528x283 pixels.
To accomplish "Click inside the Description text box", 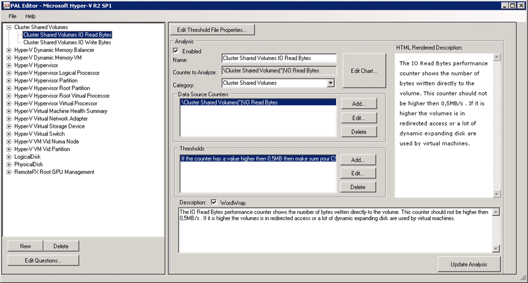I will (335, 230).
